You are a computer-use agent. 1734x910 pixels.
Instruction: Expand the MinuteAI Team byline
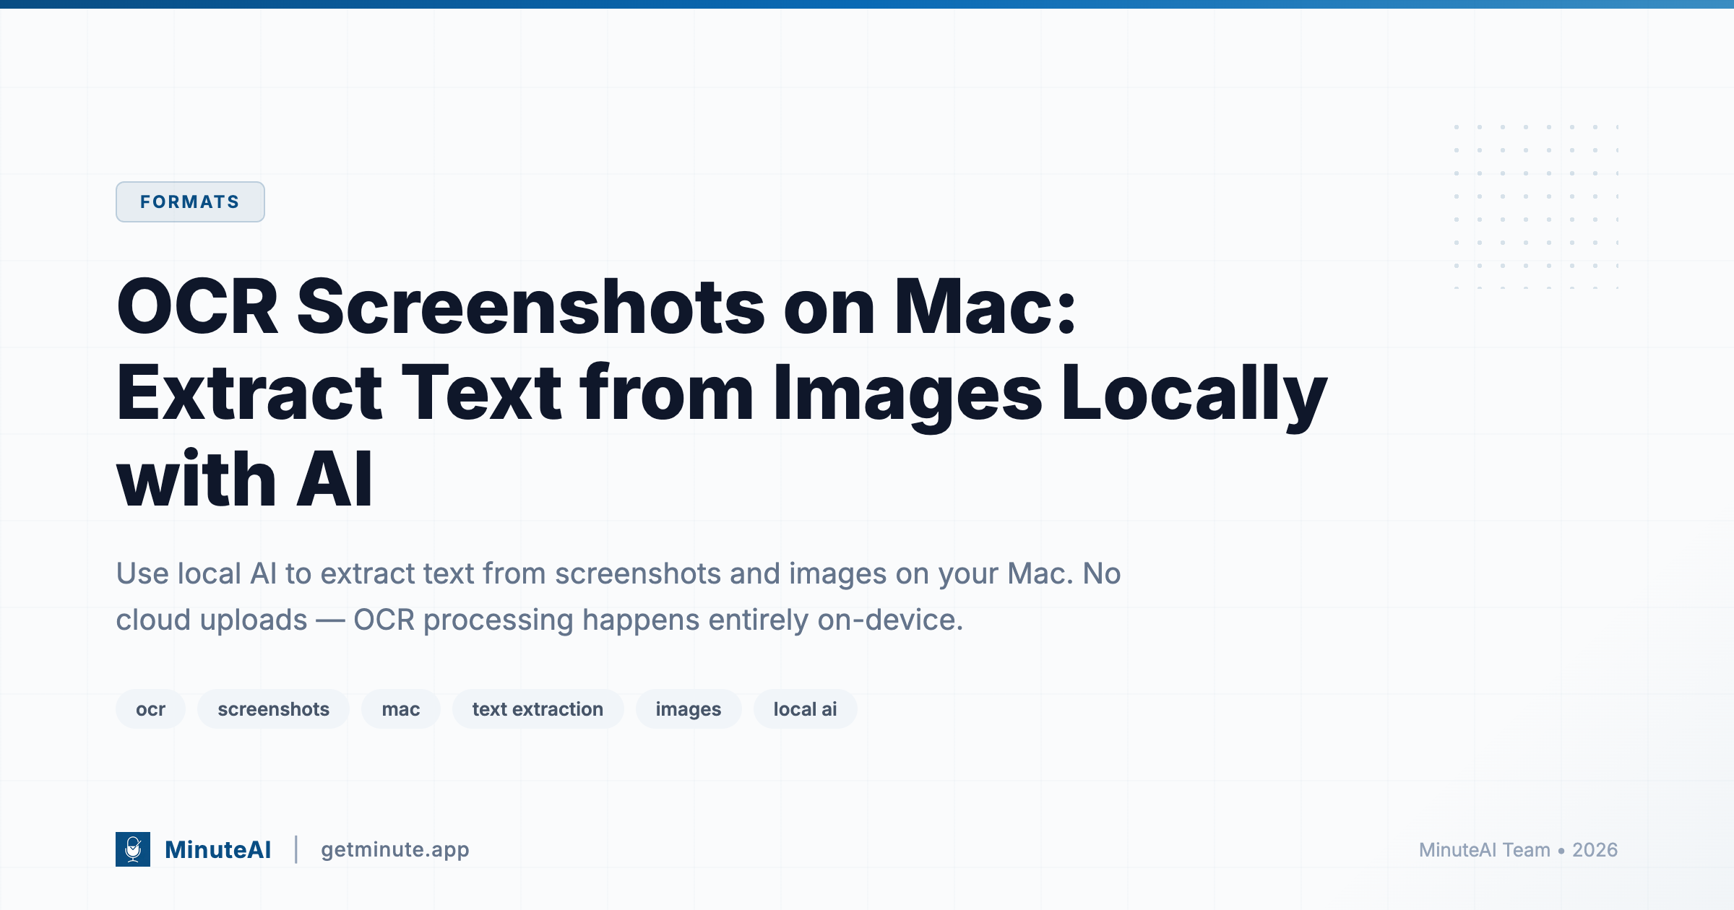click(1517, 850)
